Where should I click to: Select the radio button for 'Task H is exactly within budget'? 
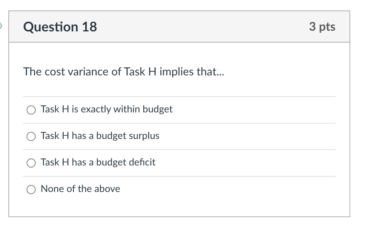click(x=31, y=110)
